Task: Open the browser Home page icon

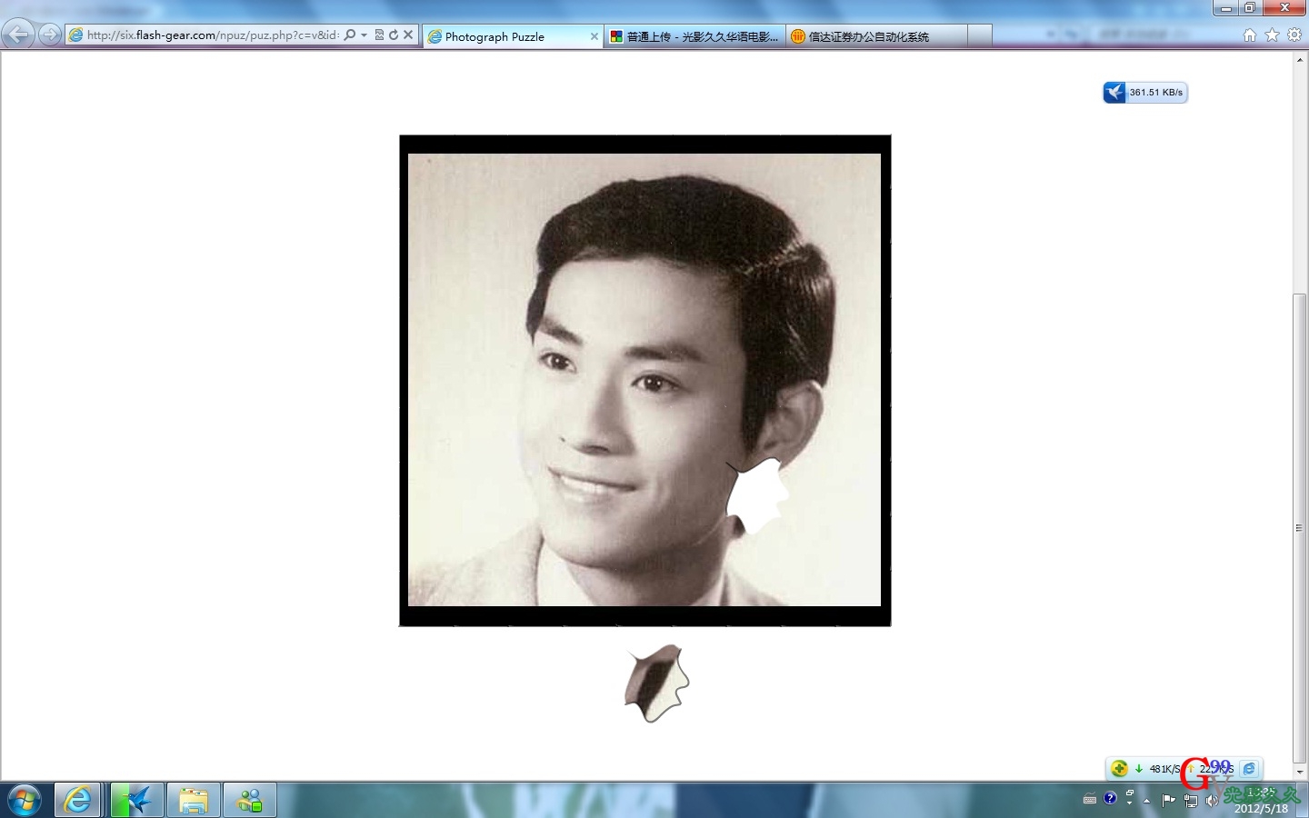Action: pos(1250,35)
